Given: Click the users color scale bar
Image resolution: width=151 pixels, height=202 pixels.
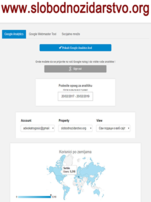Looking at the screenshot, I should [x=34, y=197].
